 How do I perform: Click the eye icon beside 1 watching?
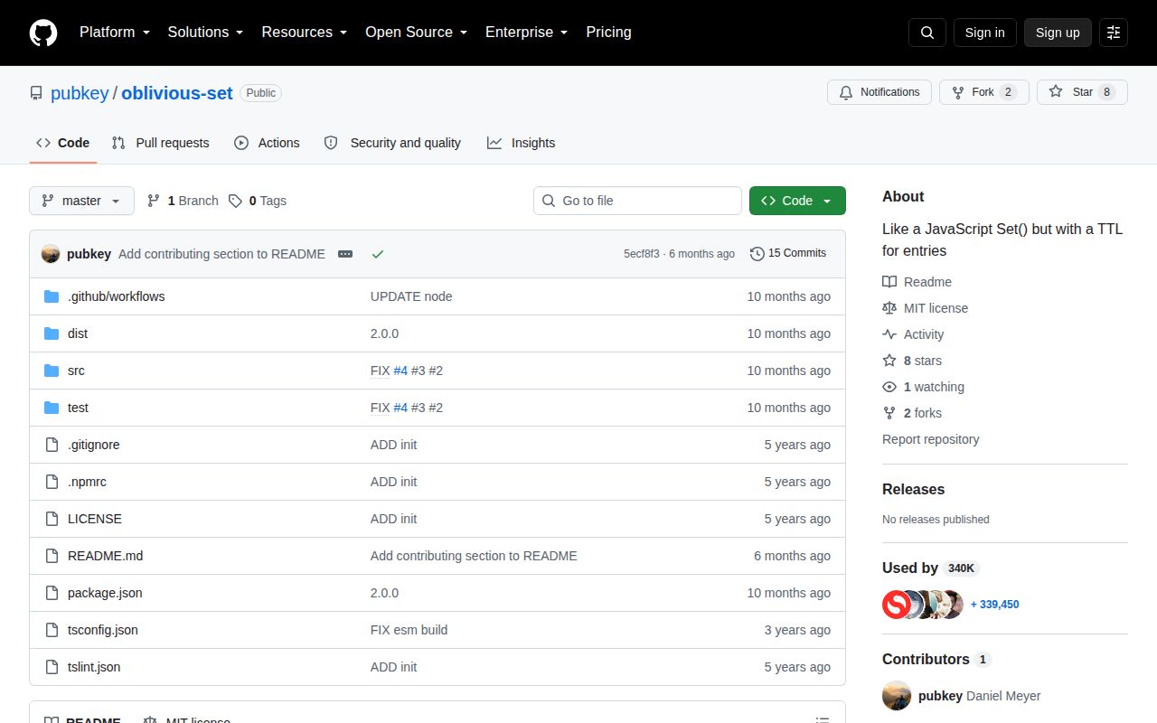889,387
